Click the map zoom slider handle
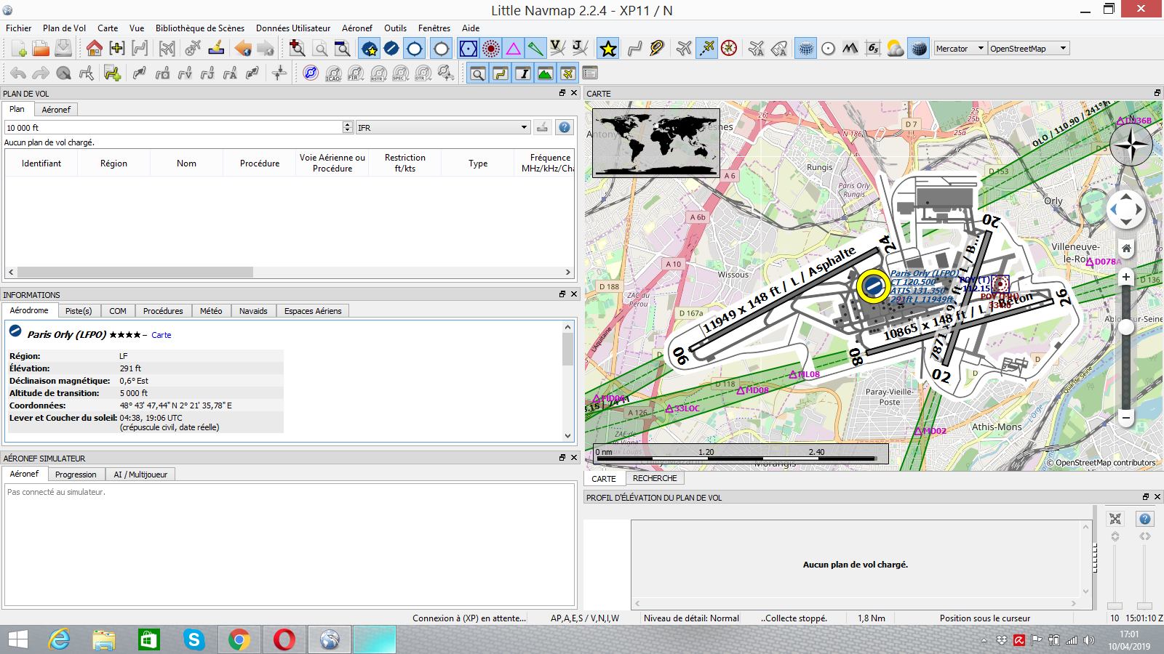The width and height of the screenshot is (1164, 654). point(1126,328)
